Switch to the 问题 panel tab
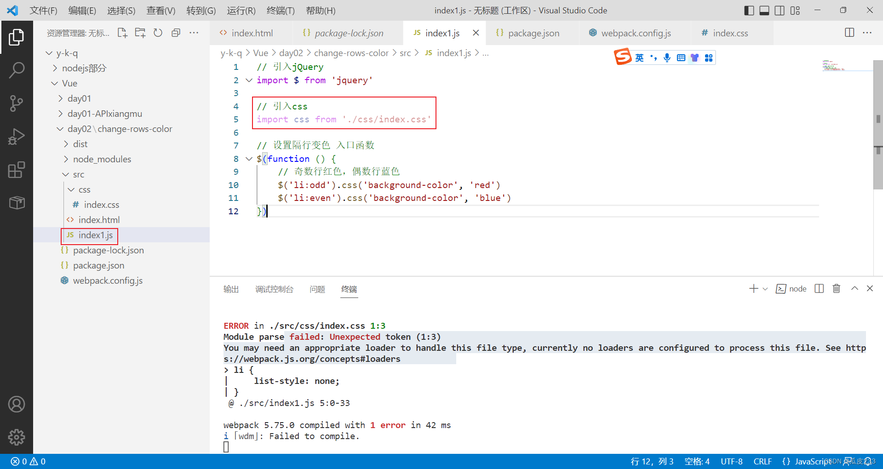This screenshot has height=469, width=883. 317,289
